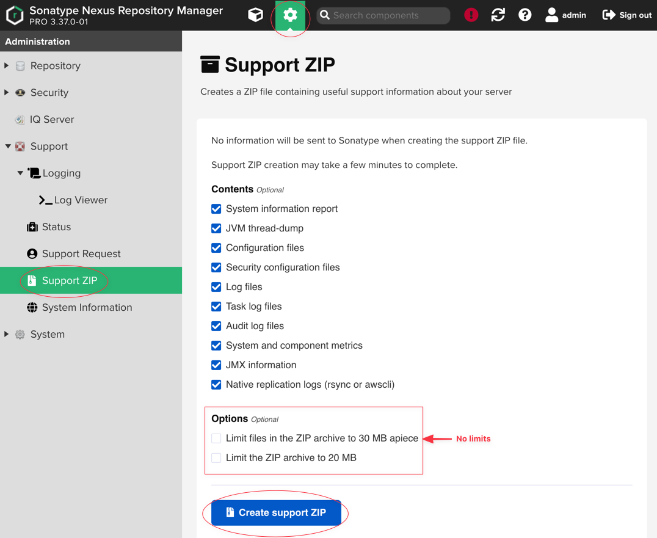
Task: Select System Information in the sidebar
Action: pos(86,307)
